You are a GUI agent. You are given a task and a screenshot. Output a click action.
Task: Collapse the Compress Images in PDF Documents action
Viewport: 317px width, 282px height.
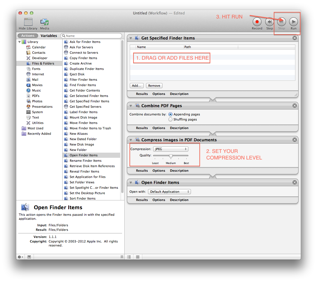point(131,140)
